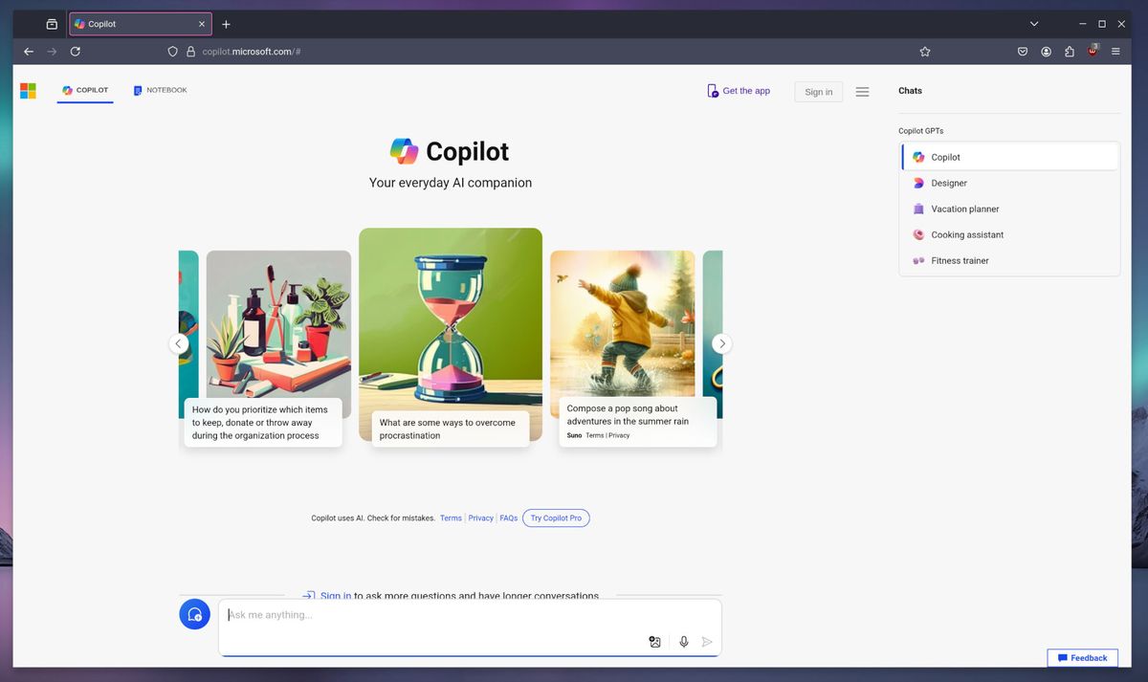
Task: Open the tab list dropdown chevron
Action: (1034, 23)
